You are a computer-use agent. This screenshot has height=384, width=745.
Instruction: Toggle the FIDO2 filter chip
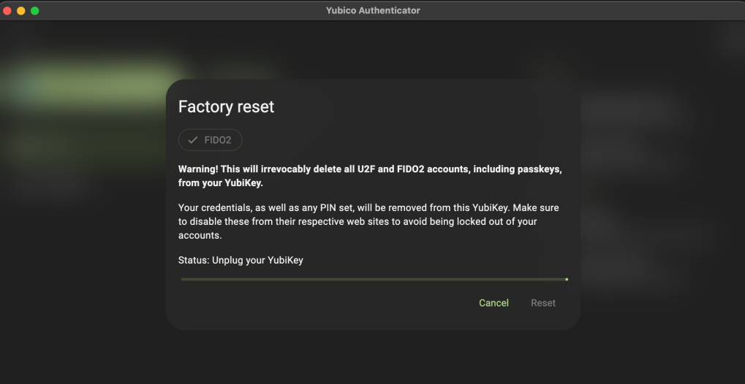point(211,140)
